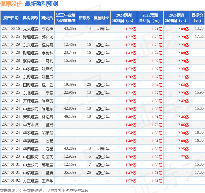205x193 pixels.
Task: Click the 覆盖时长 column header
Action: 101,18
